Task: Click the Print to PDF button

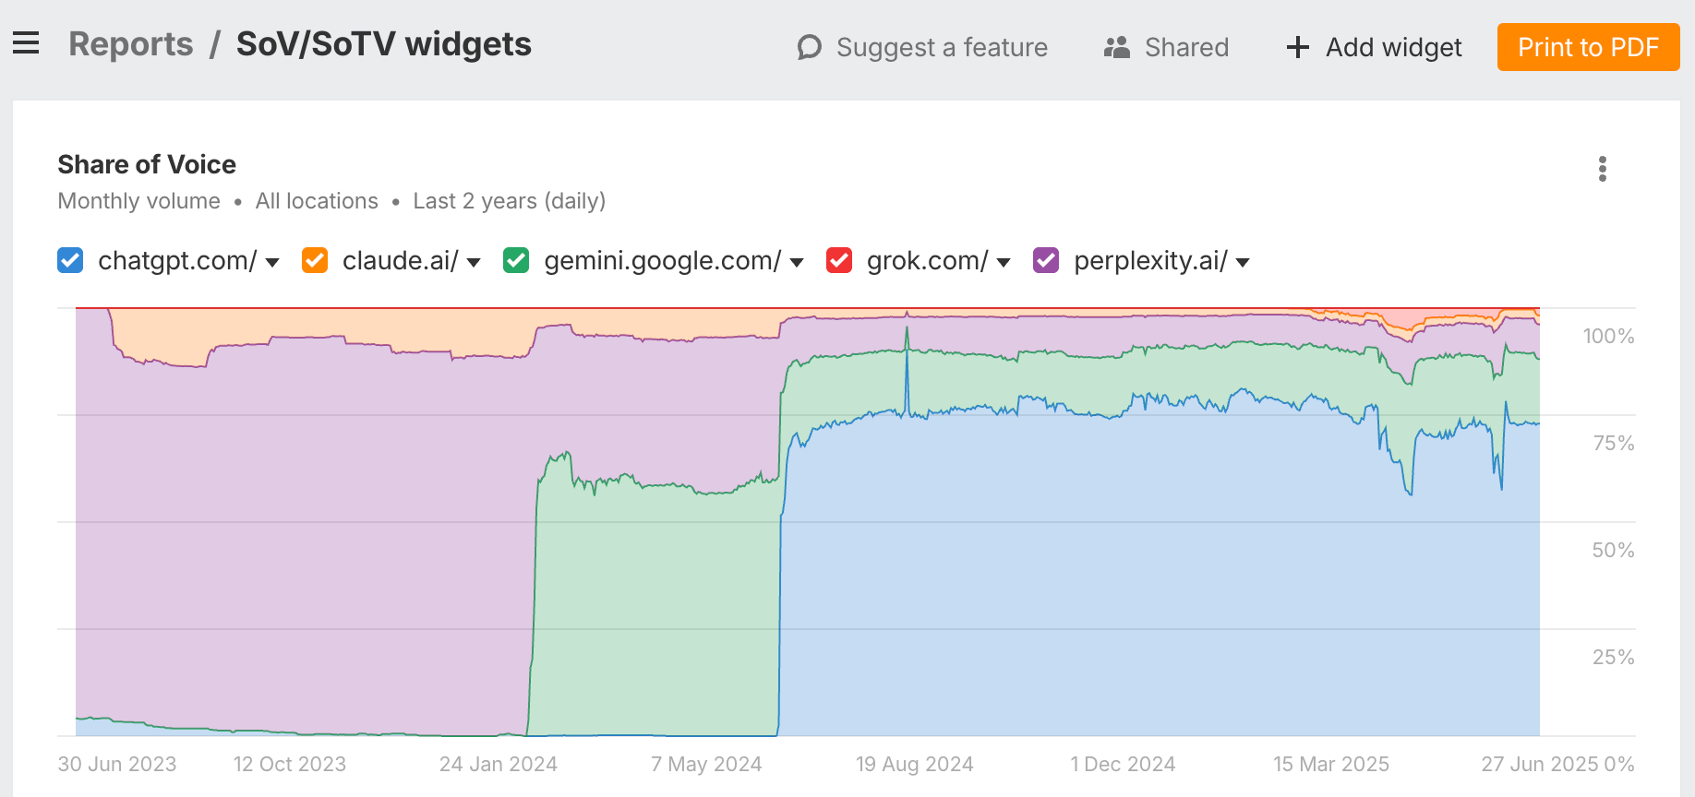Action: pyautogui.click(x=1588, y=47)
